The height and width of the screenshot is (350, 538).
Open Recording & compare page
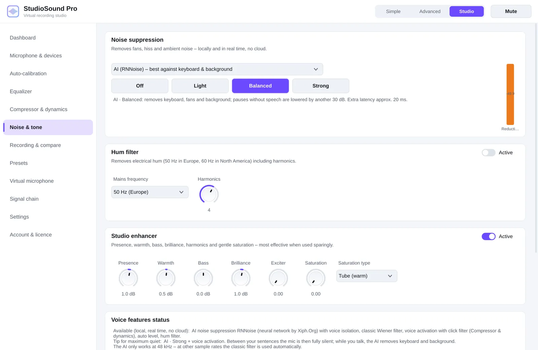(48, 145)
